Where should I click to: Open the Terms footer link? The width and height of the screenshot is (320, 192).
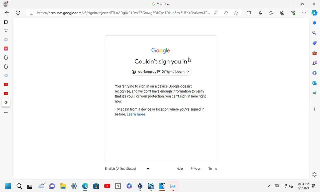coord(212,169)
